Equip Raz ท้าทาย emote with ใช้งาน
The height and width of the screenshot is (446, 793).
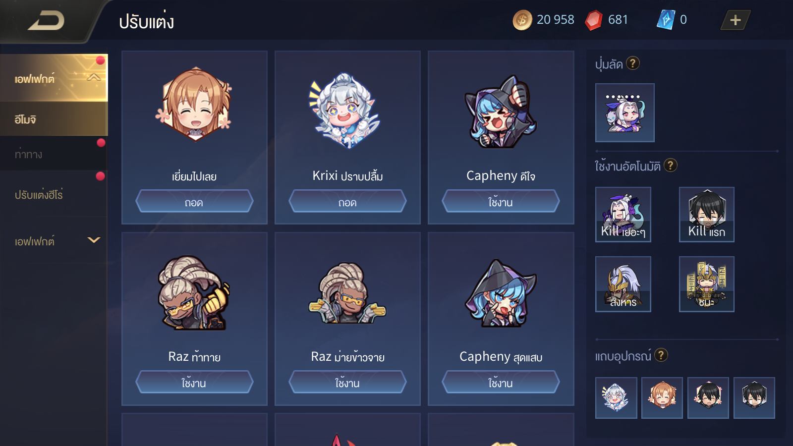pos(194,382)
